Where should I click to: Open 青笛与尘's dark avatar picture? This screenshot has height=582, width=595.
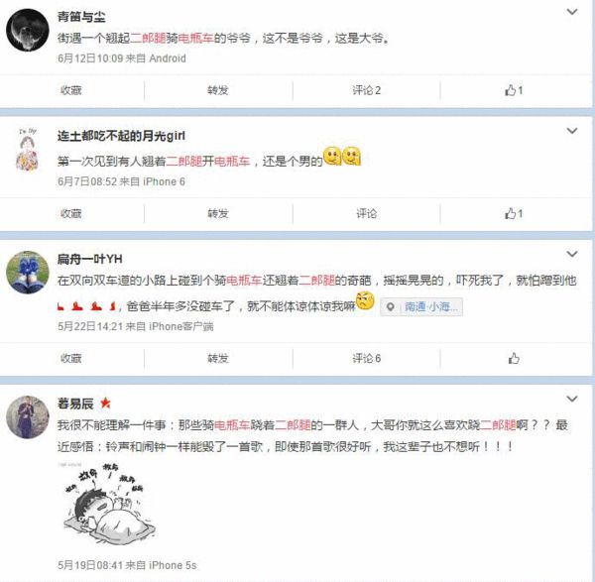point(28,30)
